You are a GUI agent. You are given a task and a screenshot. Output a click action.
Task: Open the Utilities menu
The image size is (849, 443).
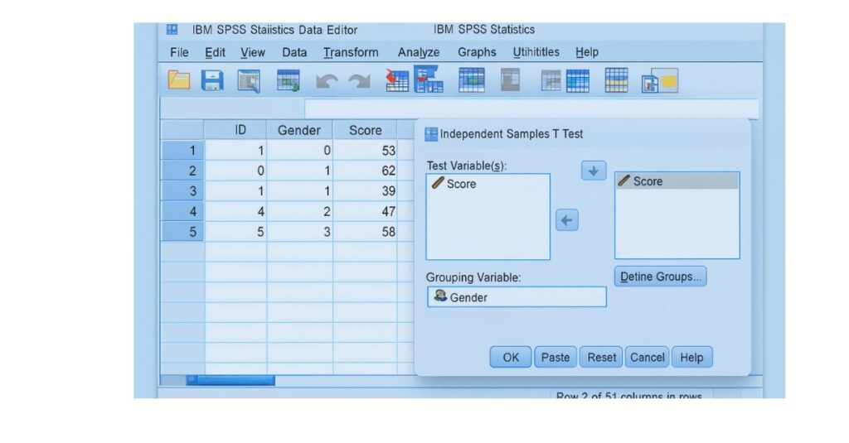click(536, 52)
